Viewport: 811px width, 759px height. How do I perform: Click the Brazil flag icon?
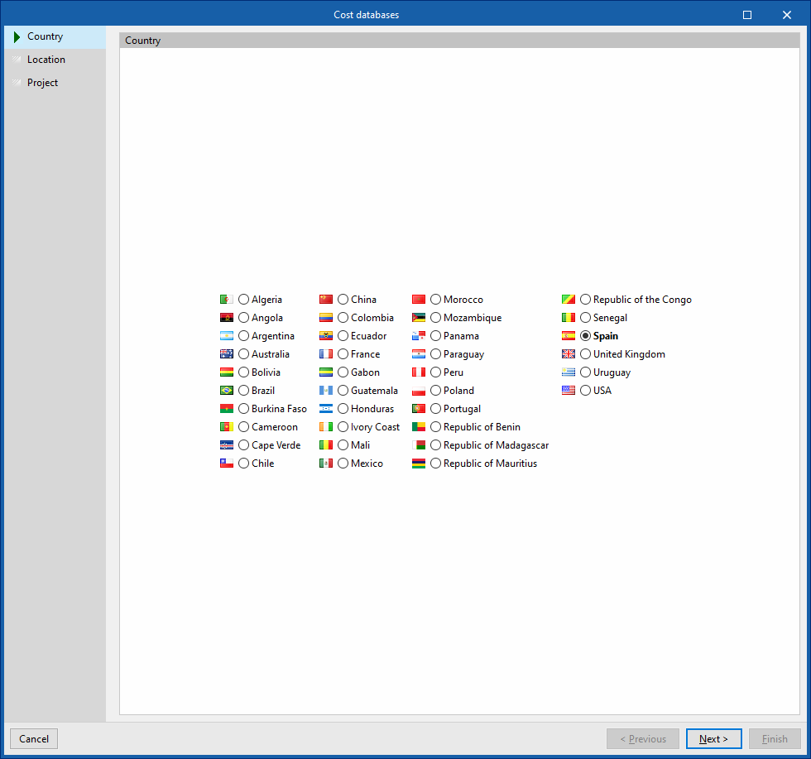point(227,390)
